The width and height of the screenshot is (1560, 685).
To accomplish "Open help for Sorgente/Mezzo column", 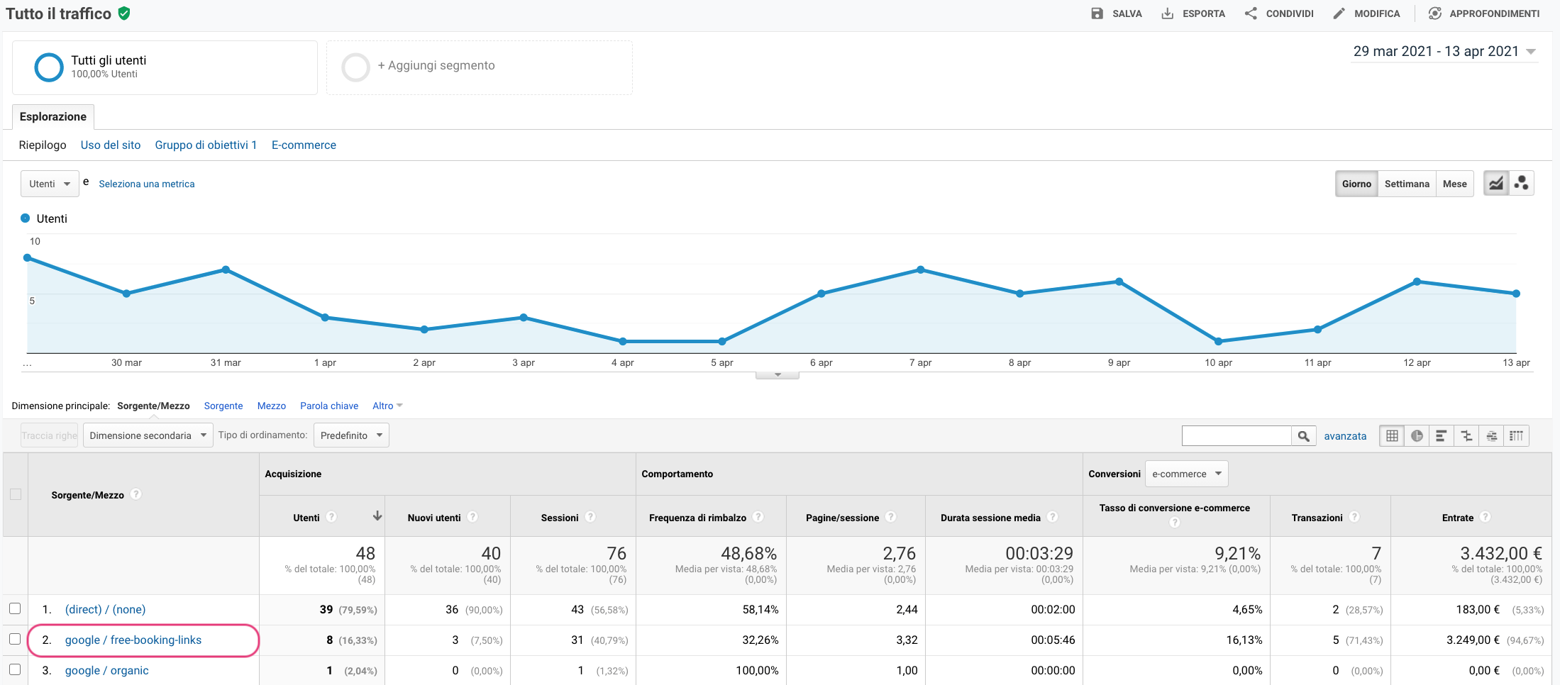I will point(136,494).
